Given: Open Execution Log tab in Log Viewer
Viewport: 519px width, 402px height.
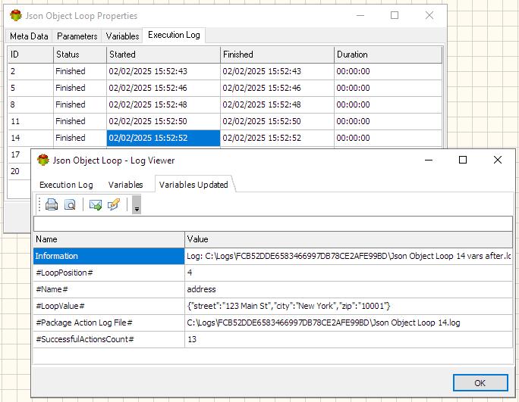Looking at the screenshot, I should click(x=66, y=185).
